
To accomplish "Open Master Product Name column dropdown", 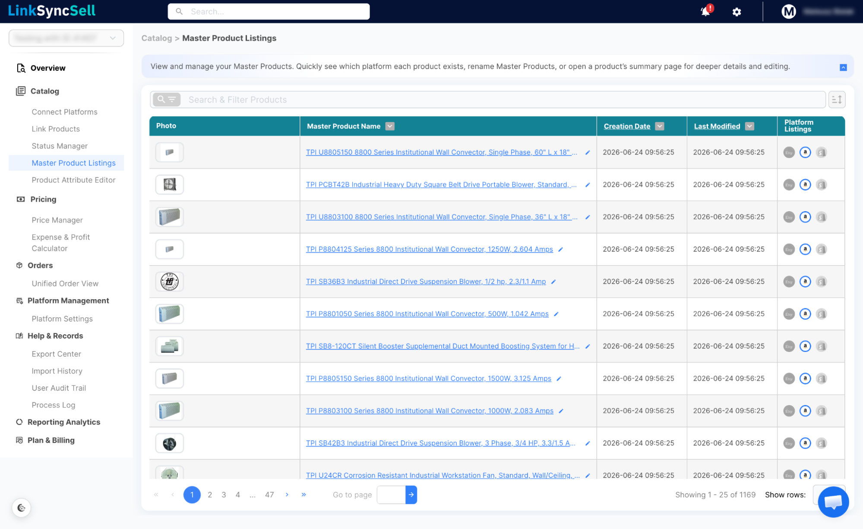I will (x=390, y=126).
